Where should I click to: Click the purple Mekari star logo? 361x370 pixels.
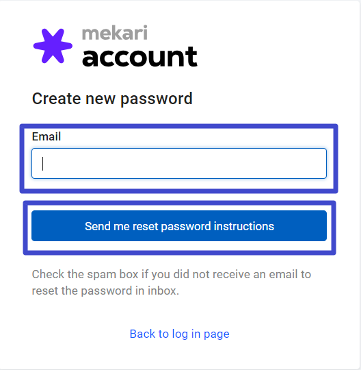pos(53,46)
